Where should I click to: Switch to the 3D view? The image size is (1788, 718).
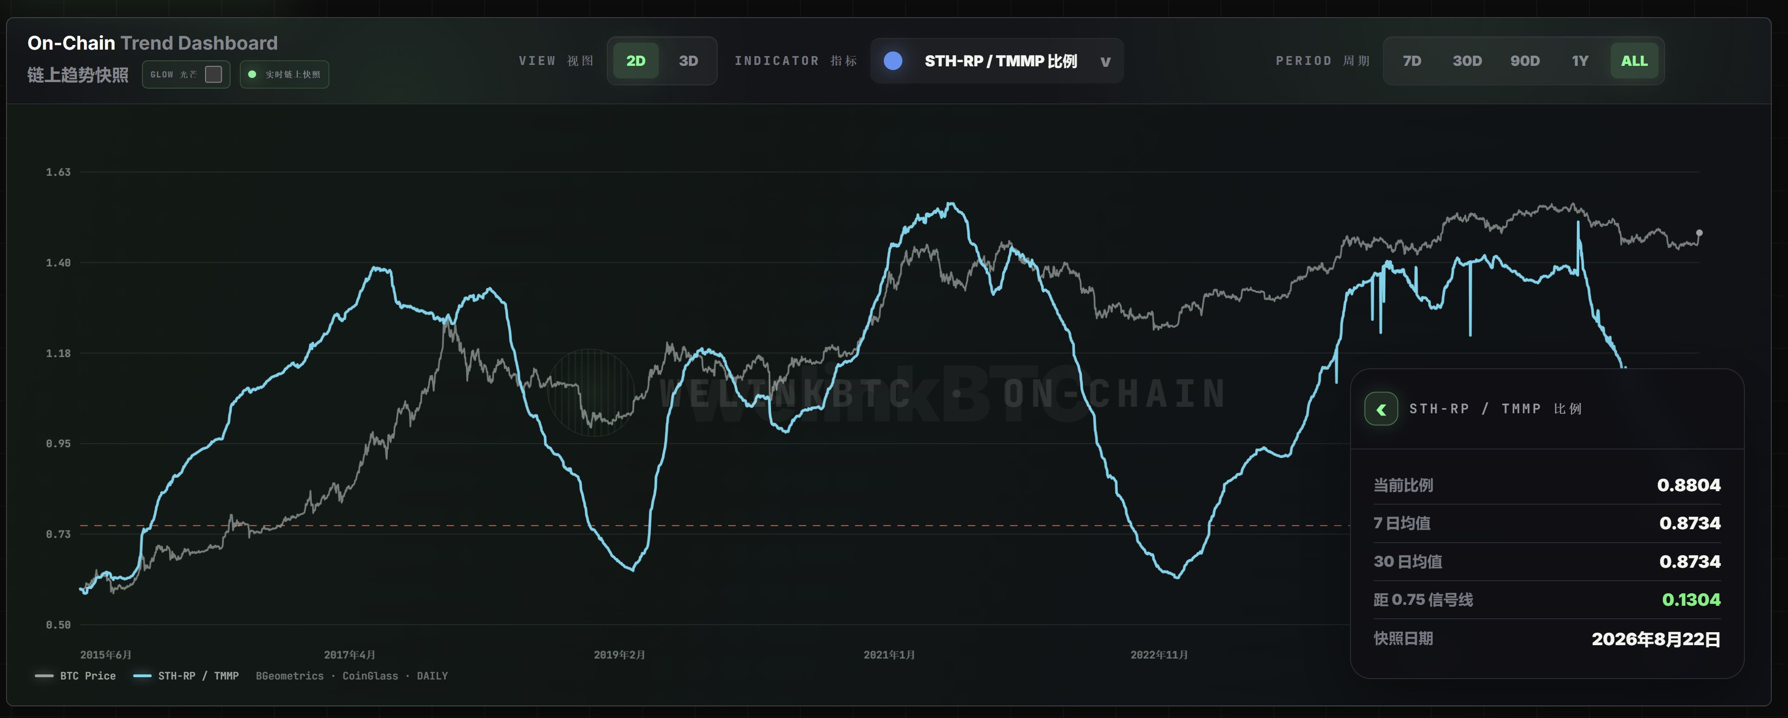(688, 61)
